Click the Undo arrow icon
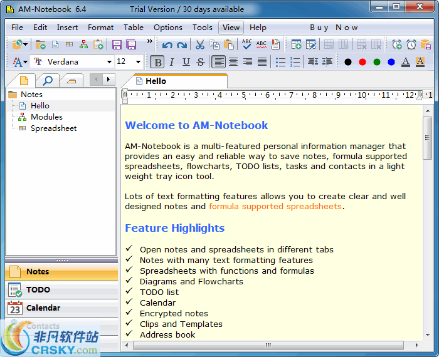The image size is (439, 357). point(167,44)
